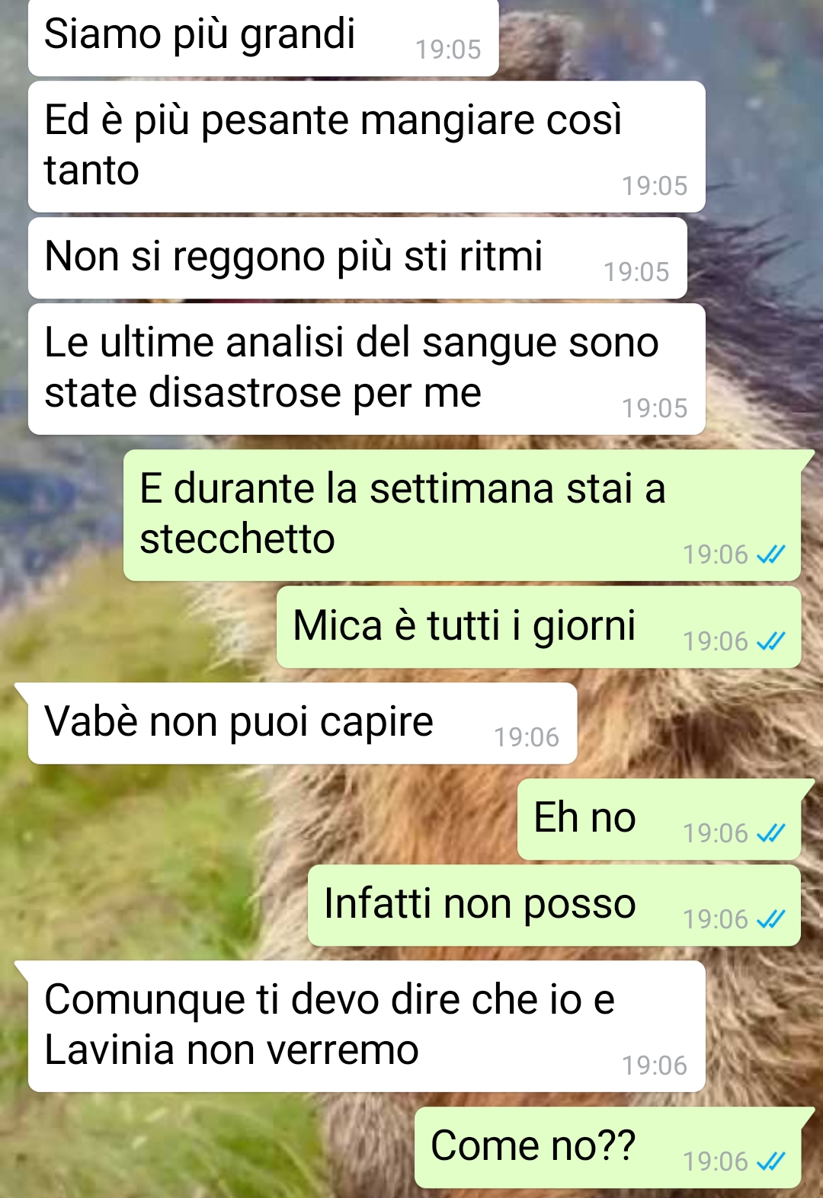Tap the blue ticks on 'Infatti non posso'
This screenshot has height=1198, width=823.
coord(770,918)
